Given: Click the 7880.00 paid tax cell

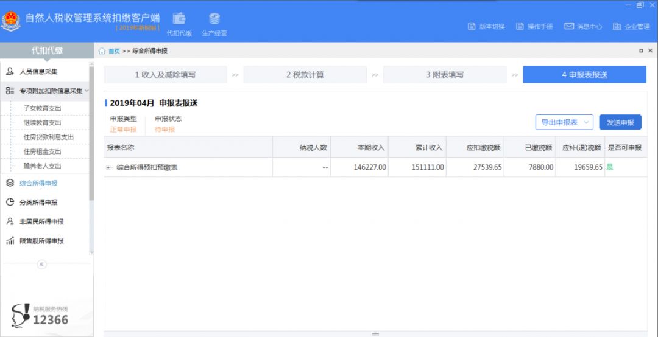Looking at the screenshot, I should click(x=529, y=167).
